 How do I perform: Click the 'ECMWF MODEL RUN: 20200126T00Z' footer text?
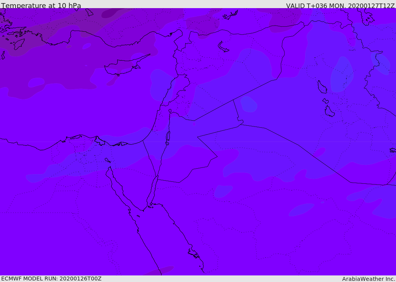pyautogui.click(x=51, y=279)
